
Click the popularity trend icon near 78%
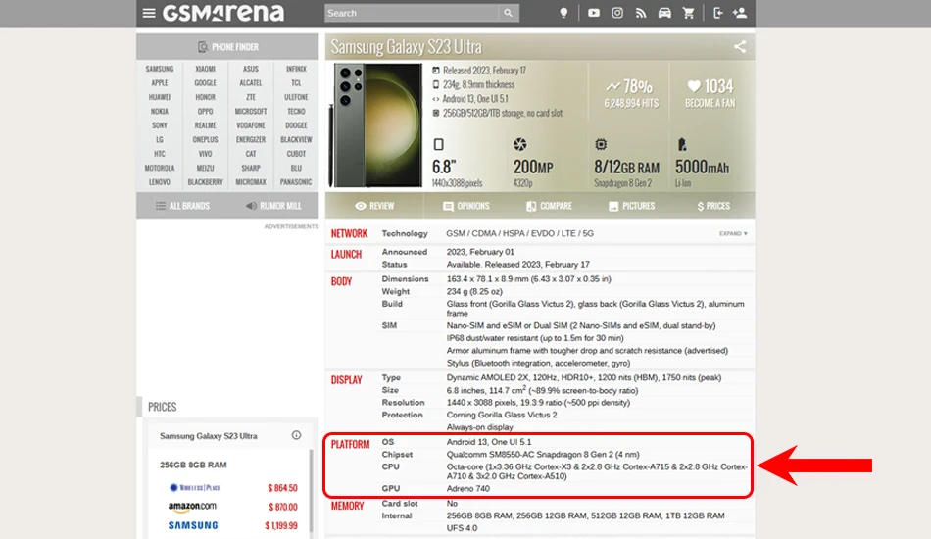click(x=612, y=86)
